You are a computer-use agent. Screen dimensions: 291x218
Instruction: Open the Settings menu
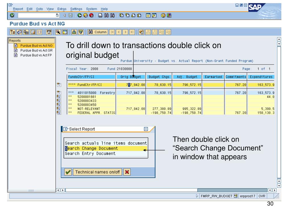(76, 9)
